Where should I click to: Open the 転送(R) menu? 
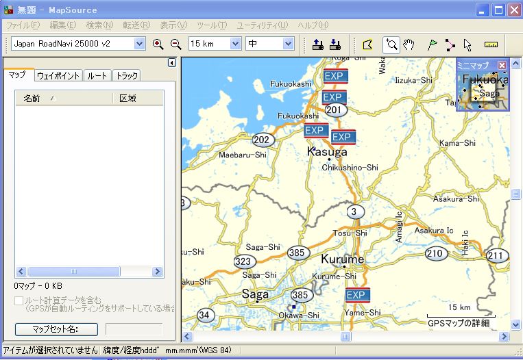point(136,25)
